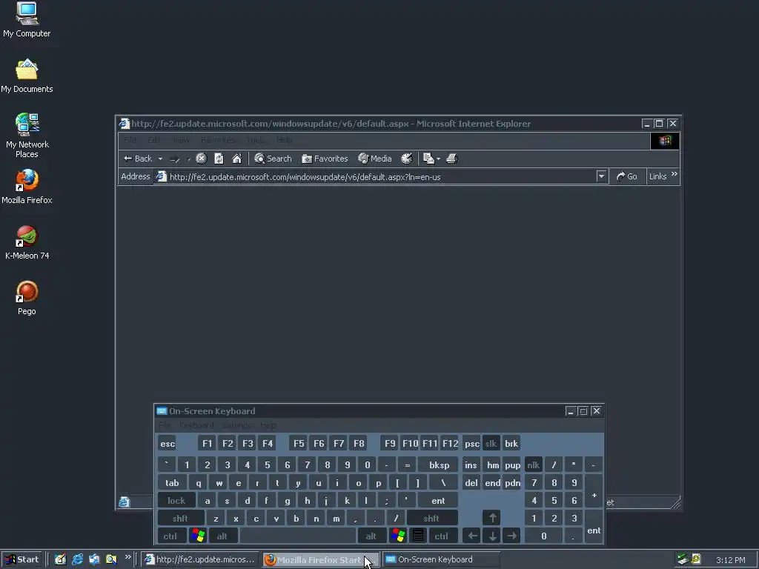The image size is (759, 569).
Task: Switch to Mozilla Firefox Start taskbar button
Action: pos(321,560)
